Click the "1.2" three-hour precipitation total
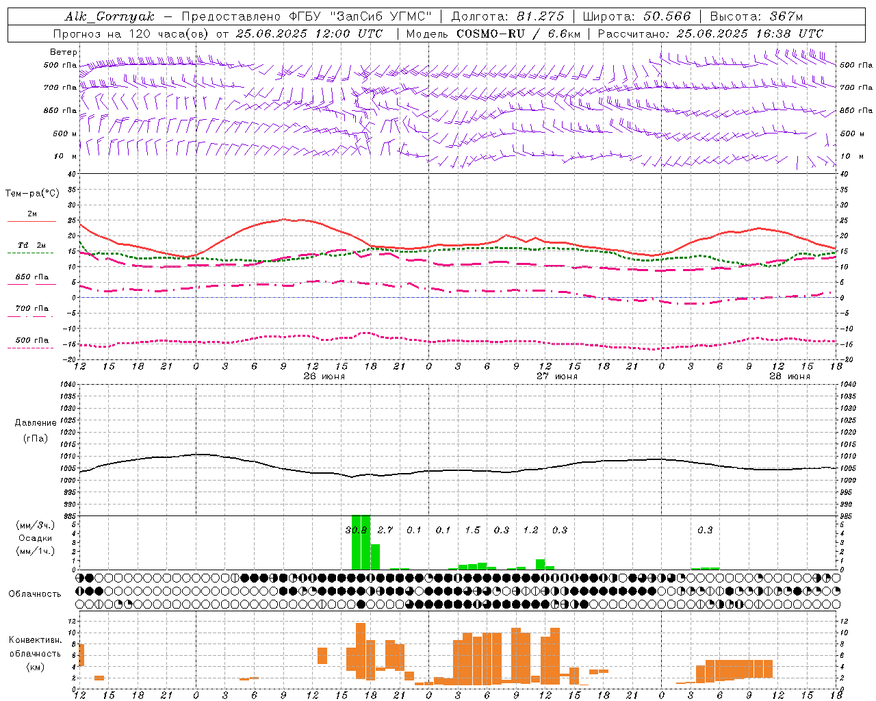This screenshot has width=876, height=701. [531, 531]
